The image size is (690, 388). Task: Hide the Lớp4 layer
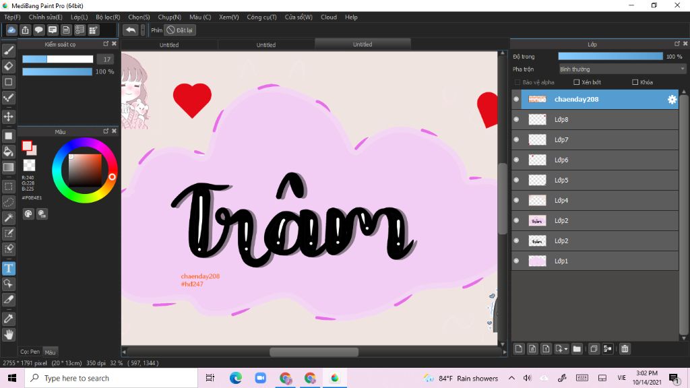coord(516,200)
